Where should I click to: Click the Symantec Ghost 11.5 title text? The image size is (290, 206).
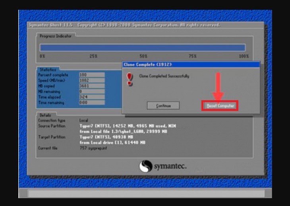click(x=51, y=25)
